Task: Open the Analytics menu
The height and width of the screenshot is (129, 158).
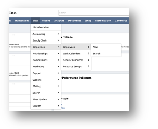Action: 59,21
